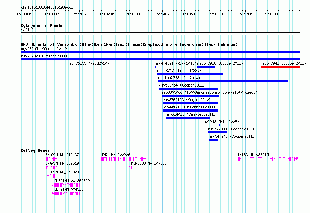Screen dimensions: 310x213
Task: Click the MIR8083|NR_107050 gene label
Action: [149, 164]
